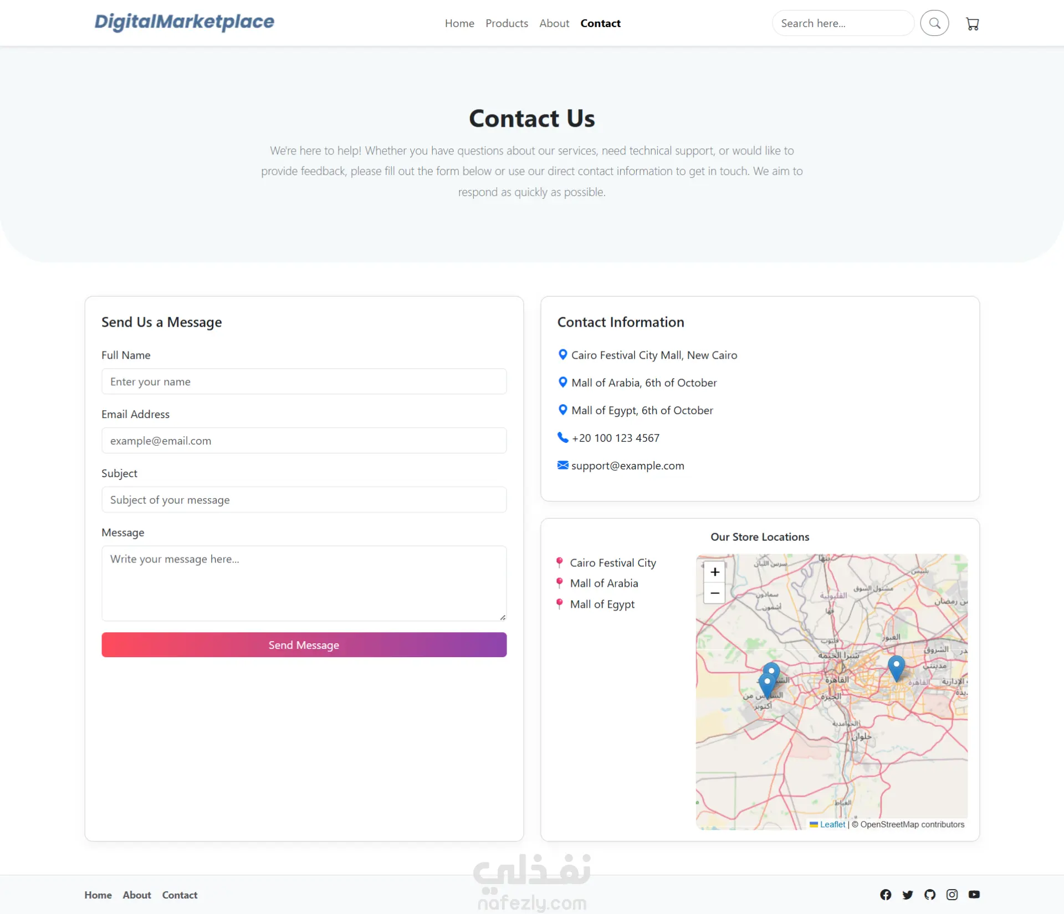Click into the Email Address field
The image size is (1064, 914).
coord(304,441)
